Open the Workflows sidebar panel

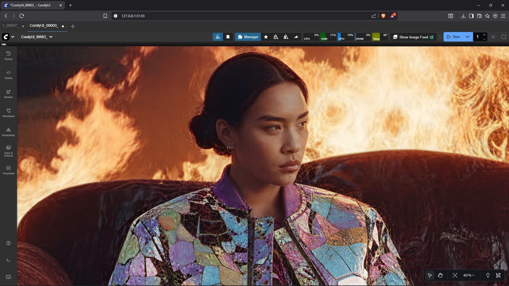pos(8,113)
